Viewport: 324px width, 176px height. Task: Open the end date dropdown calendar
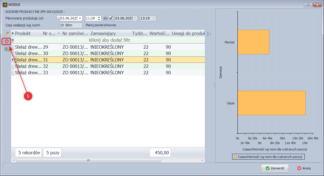tap(136, 18)
